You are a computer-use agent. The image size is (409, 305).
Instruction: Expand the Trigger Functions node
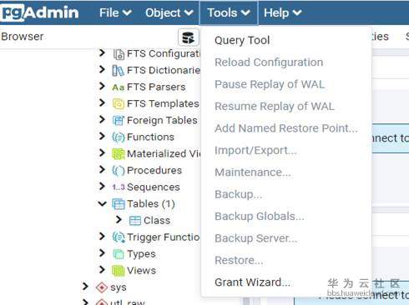pyautogui.click(x=102, y=237)
